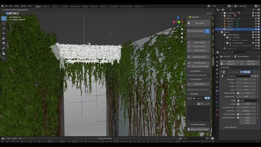Image resolution: width=261 pixels, height=147 pixels.
Task: Open the viewport Options dropdown
Action: (210, 13)
